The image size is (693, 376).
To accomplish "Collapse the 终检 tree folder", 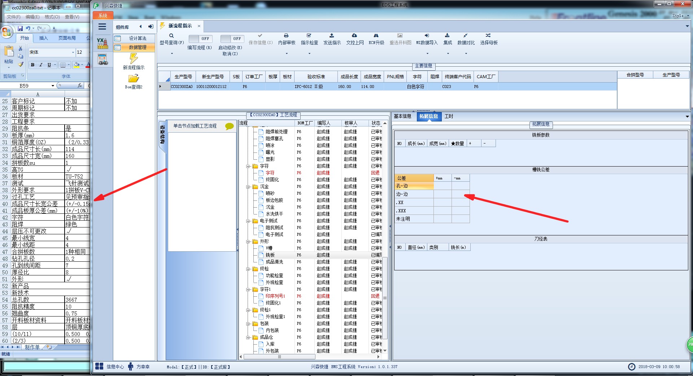I will point(248,269).
